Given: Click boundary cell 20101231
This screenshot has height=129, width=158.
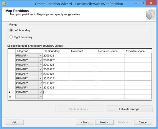Looking at the screenshot, I should pyautogui.click(x=56, y=78).
